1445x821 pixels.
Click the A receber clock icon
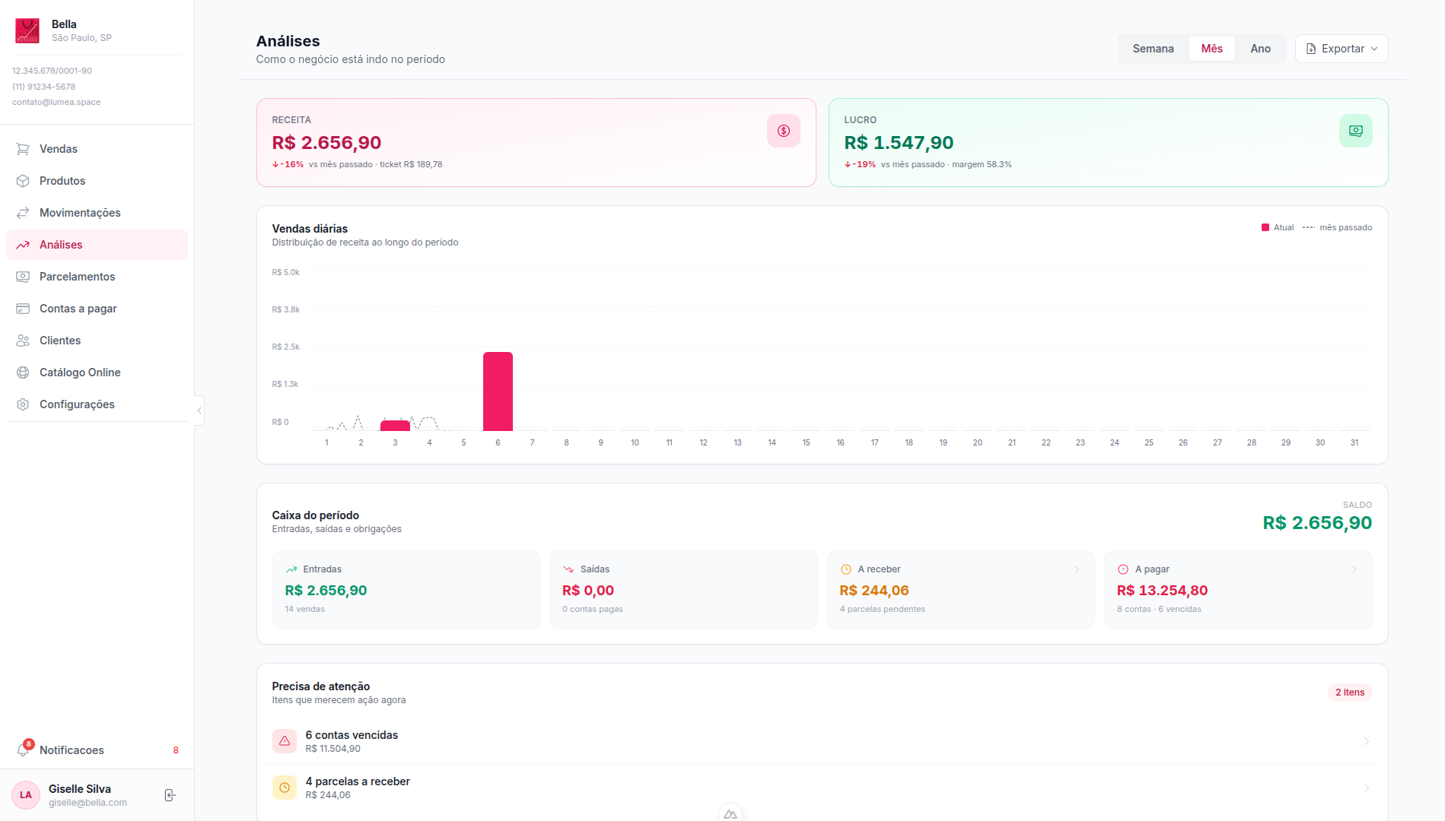point(845,569)
